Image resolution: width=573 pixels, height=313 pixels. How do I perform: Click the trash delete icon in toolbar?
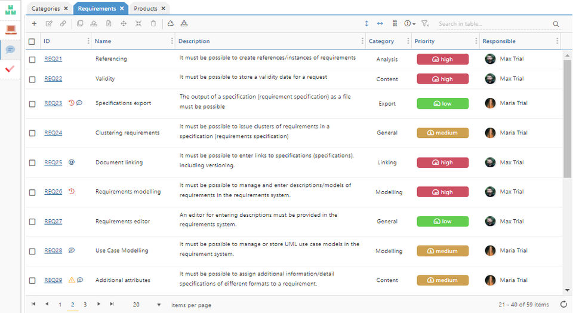(153, 24)
